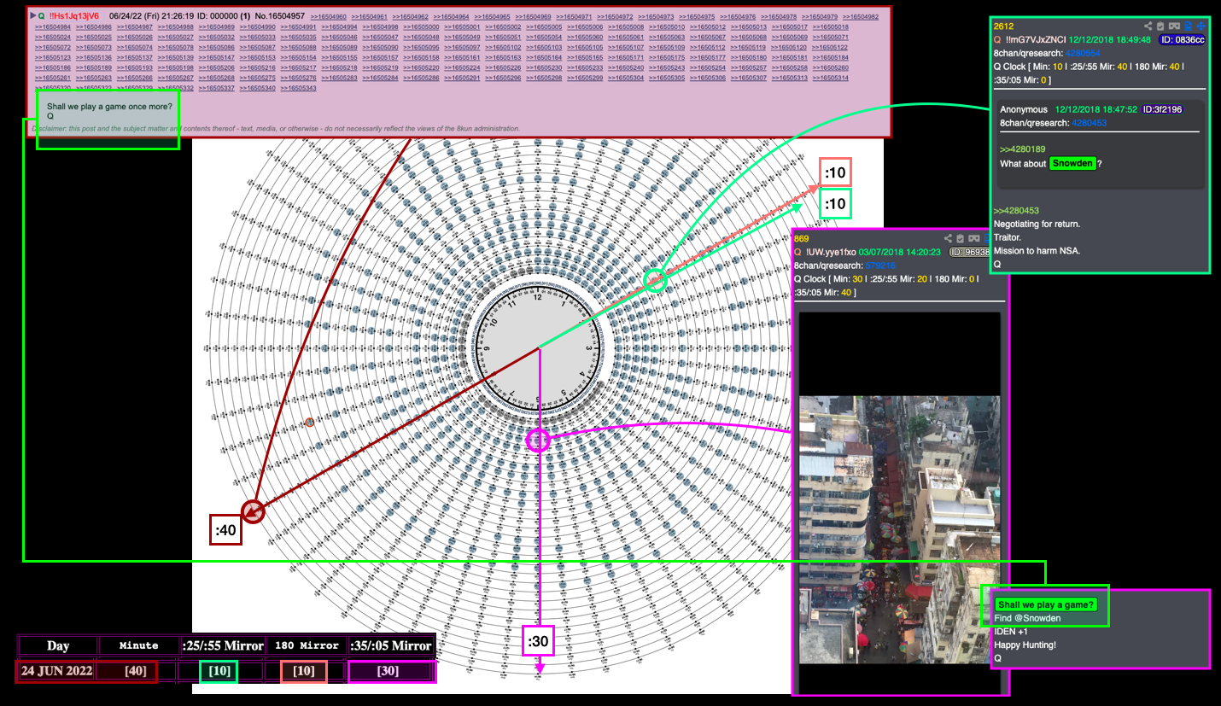
Task: Click 'Find @Snowden' line
Action: coord(1027,618)
